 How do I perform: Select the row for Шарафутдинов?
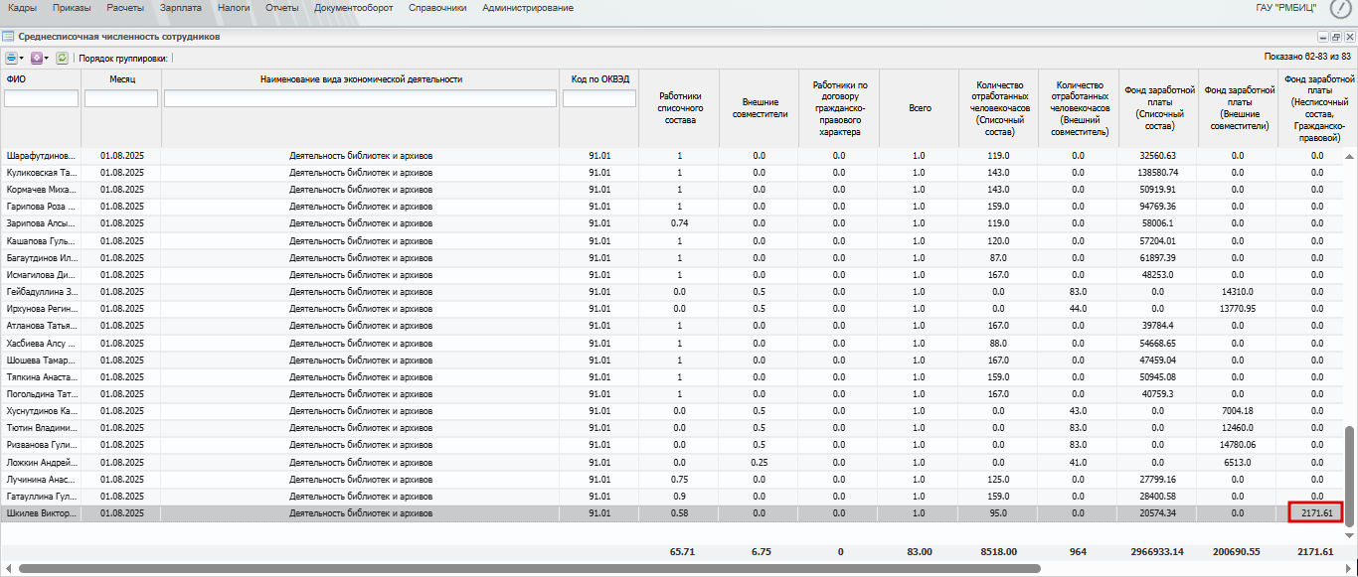671,156
